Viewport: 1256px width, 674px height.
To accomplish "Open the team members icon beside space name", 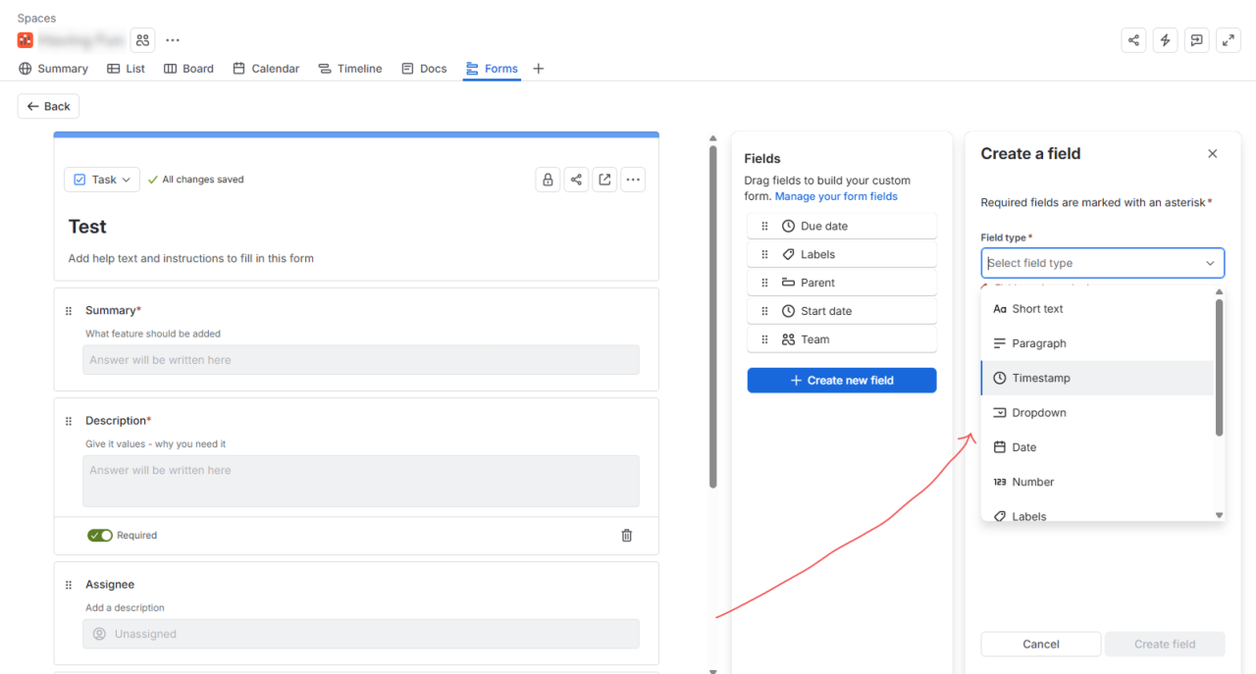I will (143, 40).
